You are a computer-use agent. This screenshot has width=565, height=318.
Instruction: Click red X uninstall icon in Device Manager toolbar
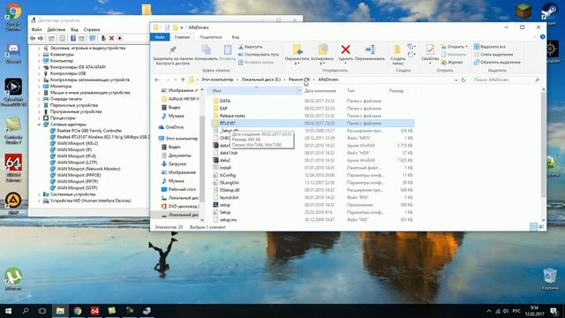112,38
